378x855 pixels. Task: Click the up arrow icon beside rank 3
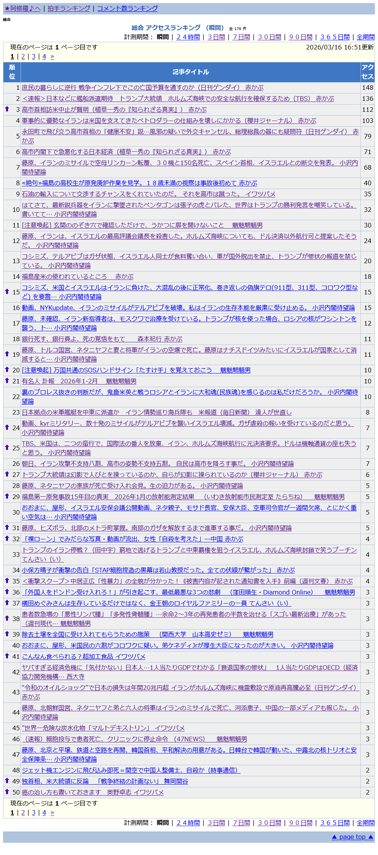[x=7, y=109]
